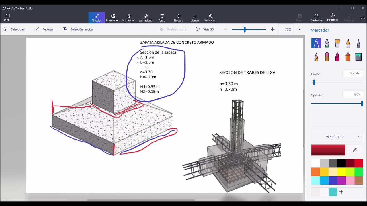Pick the purple color swatch
This screenshot has height=206, width=367.
coord(341,180)
